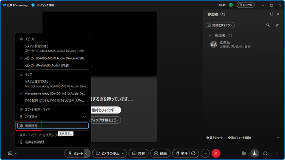Collapse the 参加者 (1) list
Viewport: 285px width, 160px height.
[210, 36]
